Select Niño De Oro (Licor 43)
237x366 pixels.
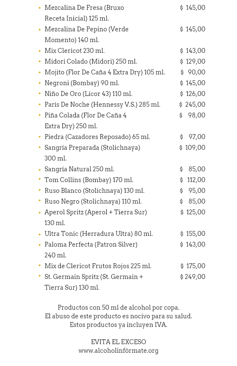click(x=88, y=94)
